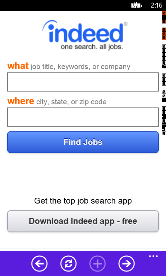
Task: Tap the 2:16 clock in status bar
Action: [156, 6]
